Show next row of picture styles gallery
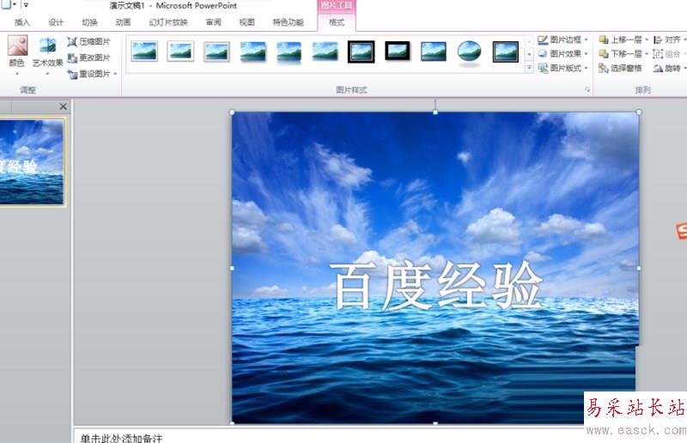 (x=529, y=54)
